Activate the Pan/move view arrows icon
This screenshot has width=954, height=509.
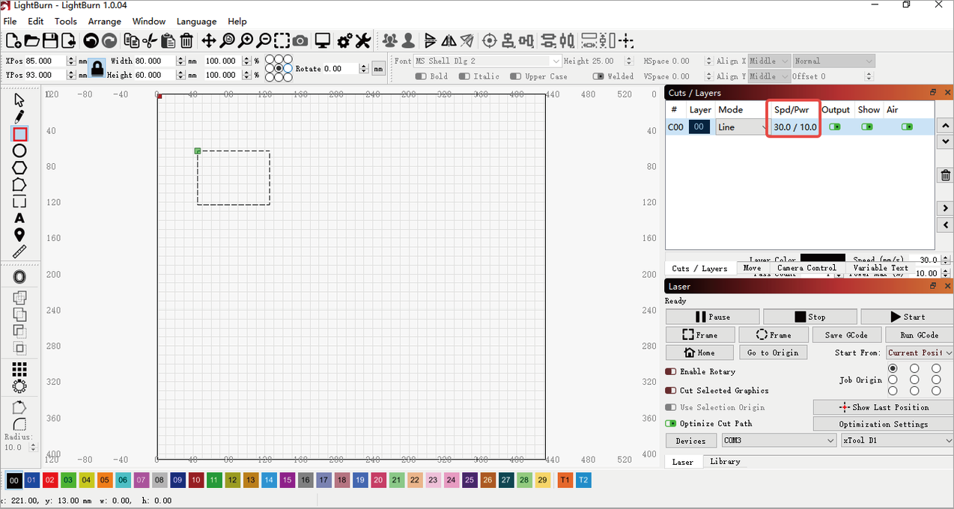tap(209, 41)
